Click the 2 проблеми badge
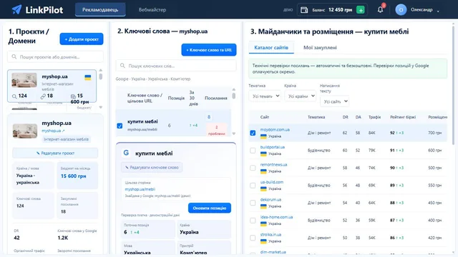Image resolution: width=458 pixels, height=257 pixels. pos(216,130)
